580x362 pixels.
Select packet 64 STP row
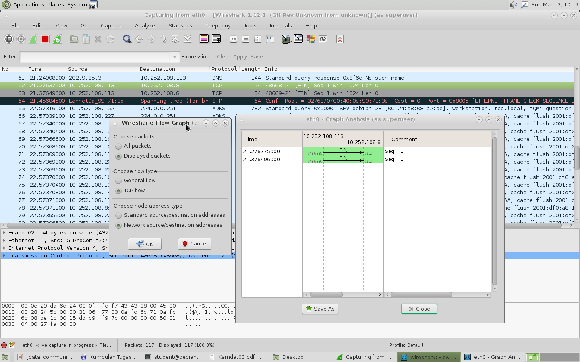tap(287, 101)
